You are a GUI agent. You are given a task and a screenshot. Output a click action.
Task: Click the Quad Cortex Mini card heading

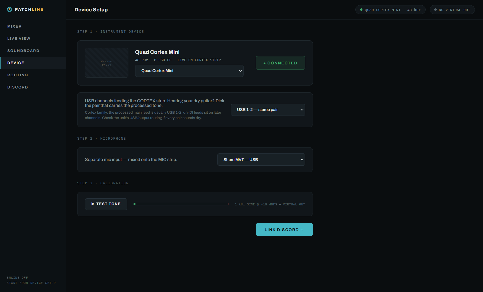click(157, 52)
